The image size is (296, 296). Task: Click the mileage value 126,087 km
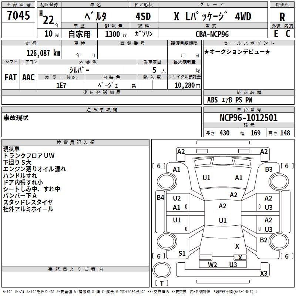[43, 53]
